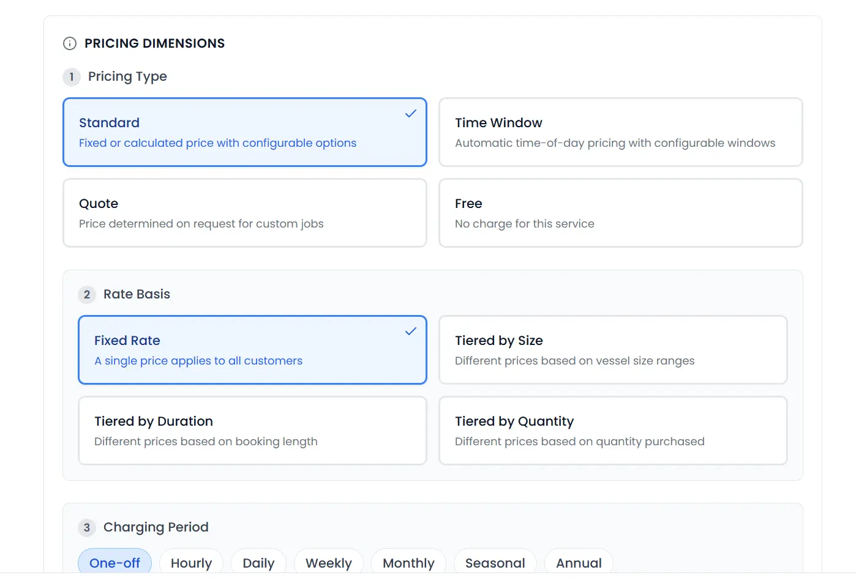Select the Free pricing type

click(x=620, y=212)
